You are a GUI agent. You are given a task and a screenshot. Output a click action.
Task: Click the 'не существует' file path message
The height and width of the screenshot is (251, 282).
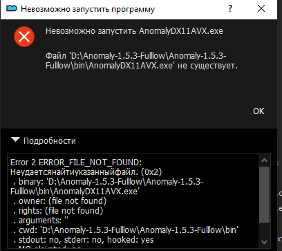pos(142,61)
